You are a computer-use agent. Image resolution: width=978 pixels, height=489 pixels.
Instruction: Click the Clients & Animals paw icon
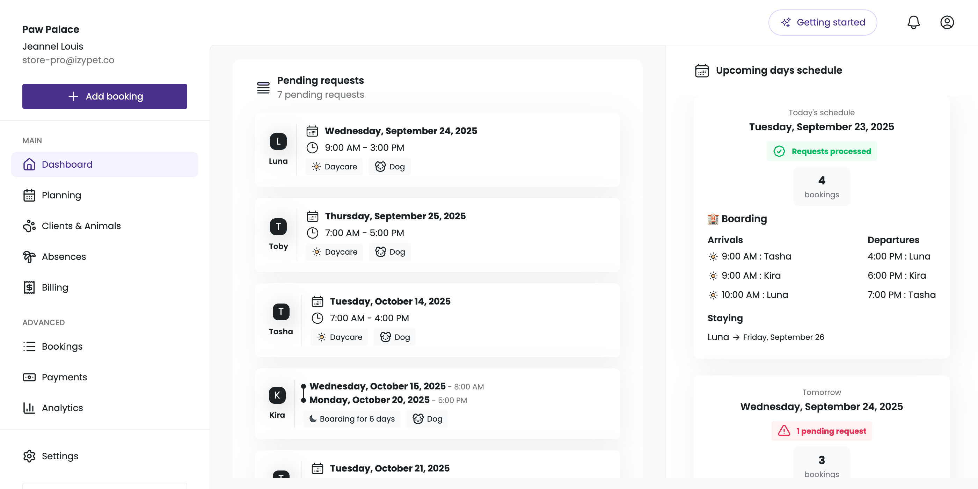tap(30, 226)
